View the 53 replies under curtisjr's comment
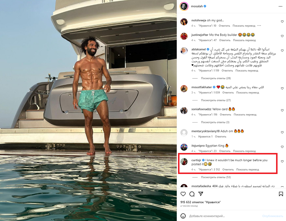 (215, 177)
